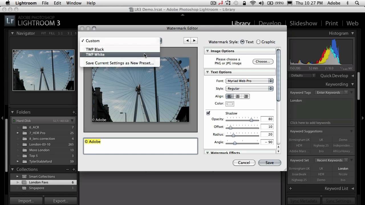The image size is (365, 205).
Task: Switch to the Slideshow module
Action: [x=303, y=23]
